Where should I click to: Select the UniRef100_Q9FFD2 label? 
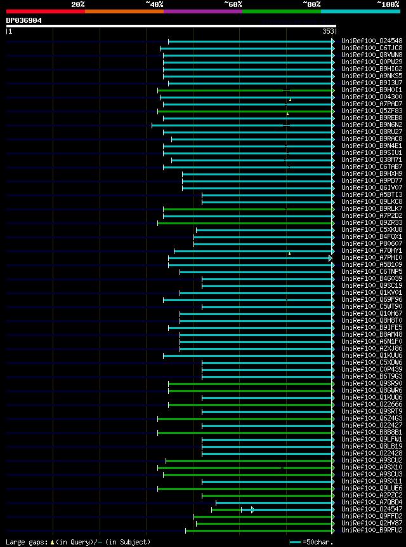(372, 517)
